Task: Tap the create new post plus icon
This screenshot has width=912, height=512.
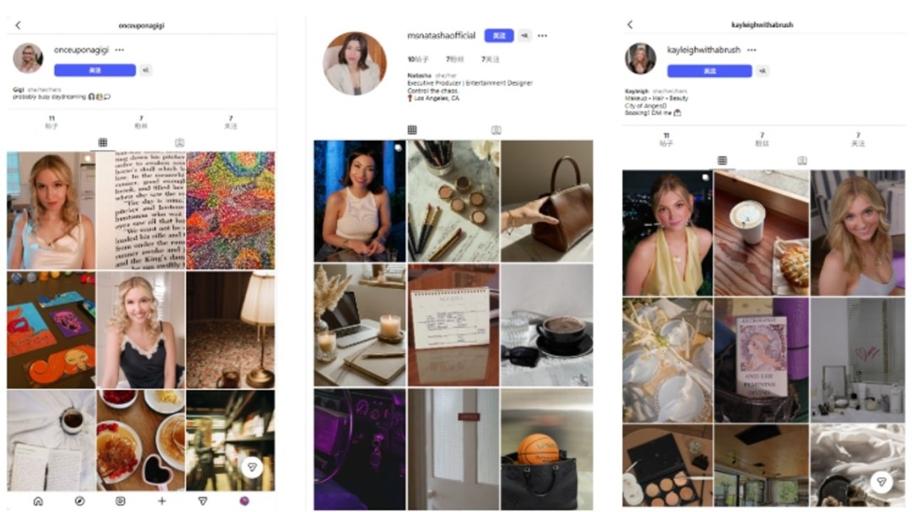Action: click(x=162, y=501)
